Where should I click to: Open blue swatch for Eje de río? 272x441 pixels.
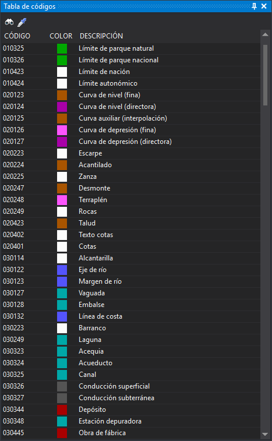(x=62, y=270)
